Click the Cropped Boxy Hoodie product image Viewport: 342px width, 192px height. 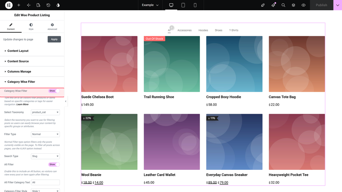tap(234, 64)
